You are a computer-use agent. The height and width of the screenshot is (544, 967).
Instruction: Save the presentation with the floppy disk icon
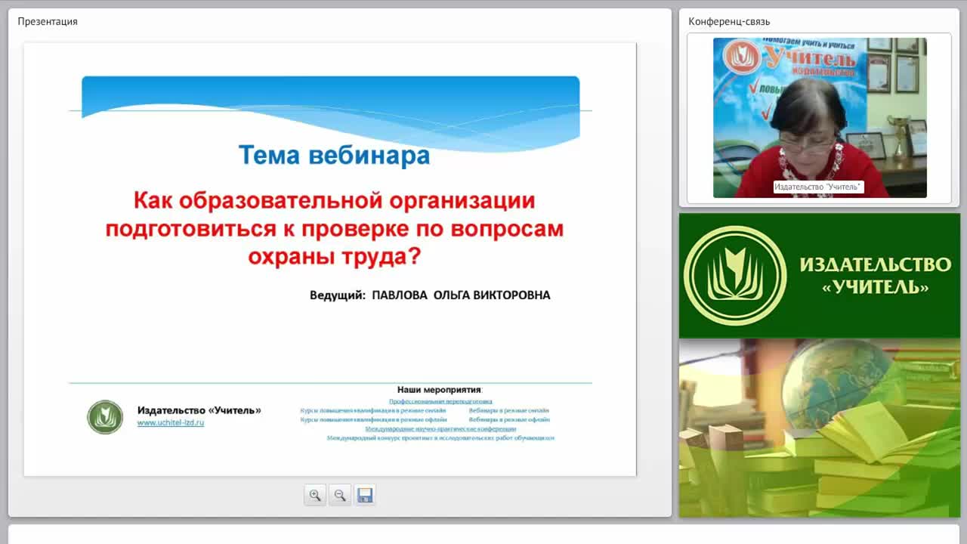tap(365, 496)
